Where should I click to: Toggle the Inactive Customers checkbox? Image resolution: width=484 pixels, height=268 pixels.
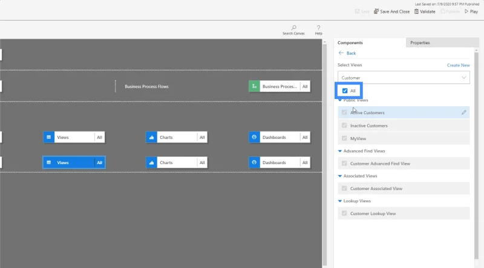tap(344, 126)
